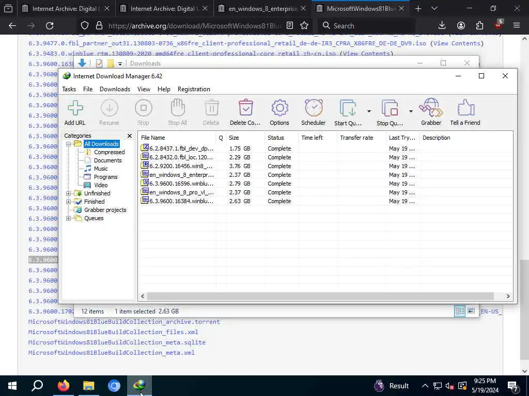Reload the page in Firefox
Screen dimensions: 529x396
click(x=50, y=26)
